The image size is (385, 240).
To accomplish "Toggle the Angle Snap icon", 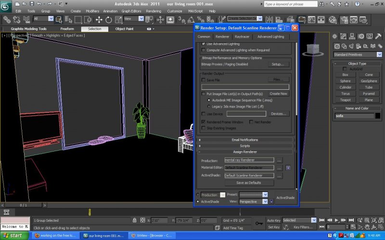I will [x=191, y=20].
